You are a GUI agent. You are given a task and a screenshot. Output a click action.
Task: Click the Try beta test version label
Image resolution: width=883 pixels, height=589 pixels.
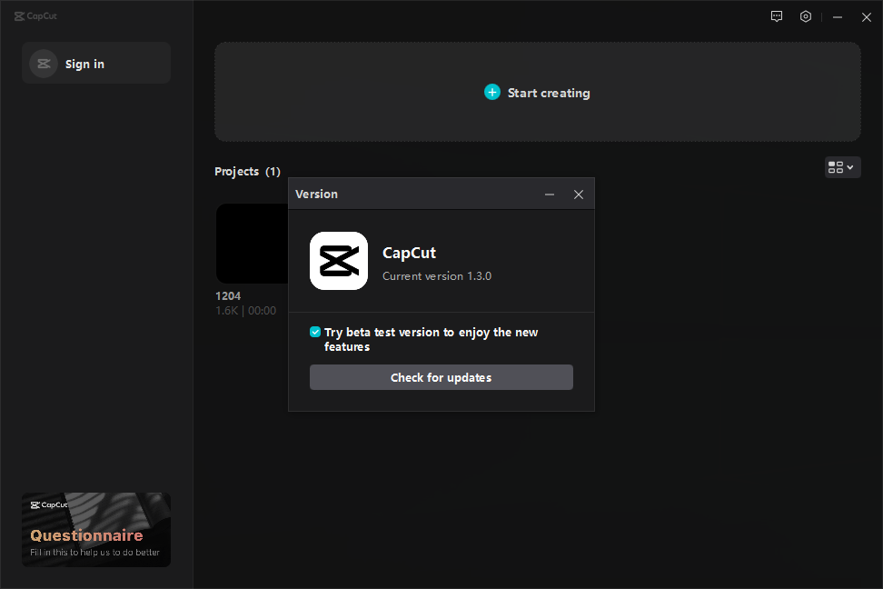pos(431,339)
